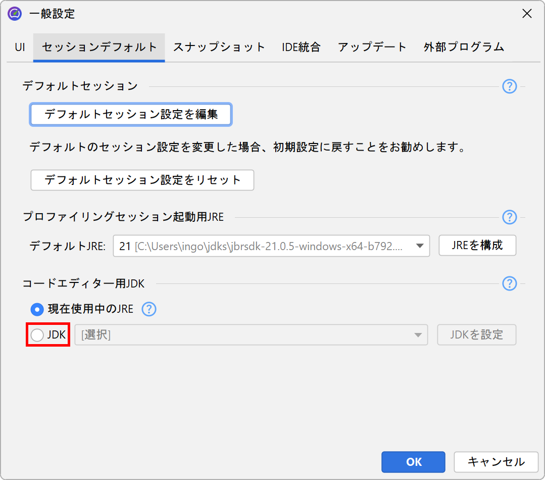Click the JProfiler app icon in title bar
The width and height of the screenshot is (545, 480).
tap(15, 14)
